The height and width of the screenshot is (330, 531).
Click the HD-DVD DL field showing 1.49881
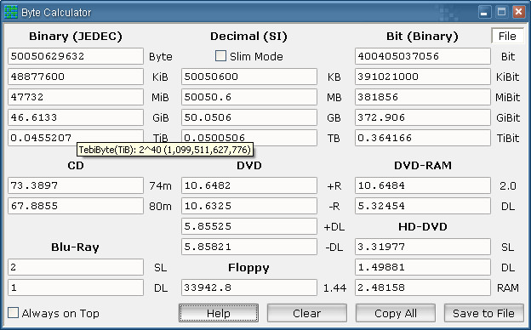click(x=423, y=267)
